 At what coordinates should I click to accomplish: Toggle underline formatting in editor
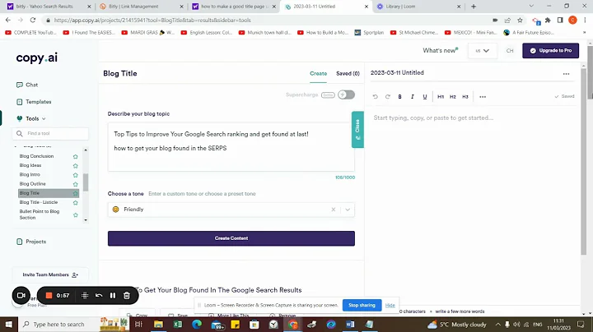pyautogui.click(x=425, y=97)
